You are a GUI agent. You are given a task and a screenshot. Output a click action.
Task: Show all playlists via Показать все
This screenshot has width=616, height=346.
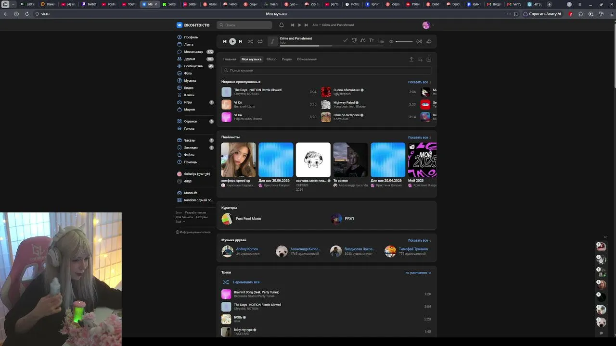click(420, 137)
